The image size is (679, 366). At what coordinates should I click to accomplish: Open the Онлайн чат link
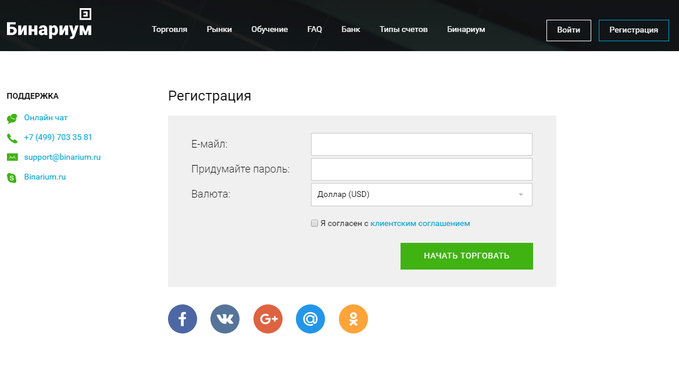pyautogui.click(x=46, y=118)
